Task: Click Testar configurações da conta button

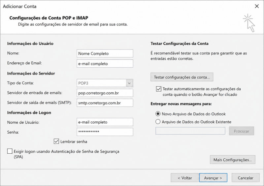Action: point(182,77)
